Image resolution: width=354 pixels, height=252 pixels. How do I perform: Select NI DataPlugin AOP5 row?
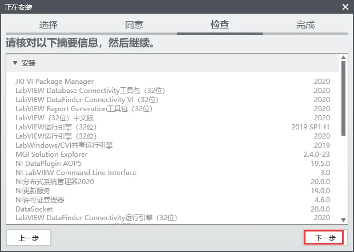(172, 164)
